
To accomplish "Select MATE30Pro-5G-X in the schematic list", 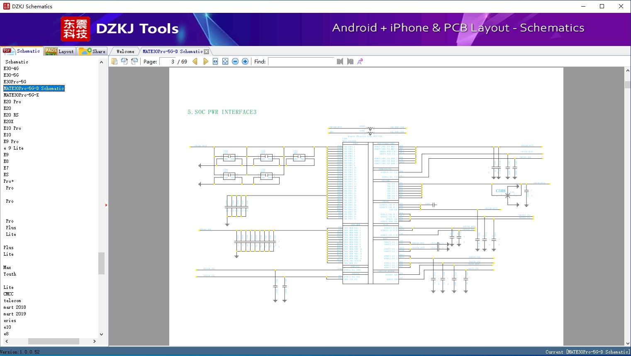I will click(x=21, y=95).
